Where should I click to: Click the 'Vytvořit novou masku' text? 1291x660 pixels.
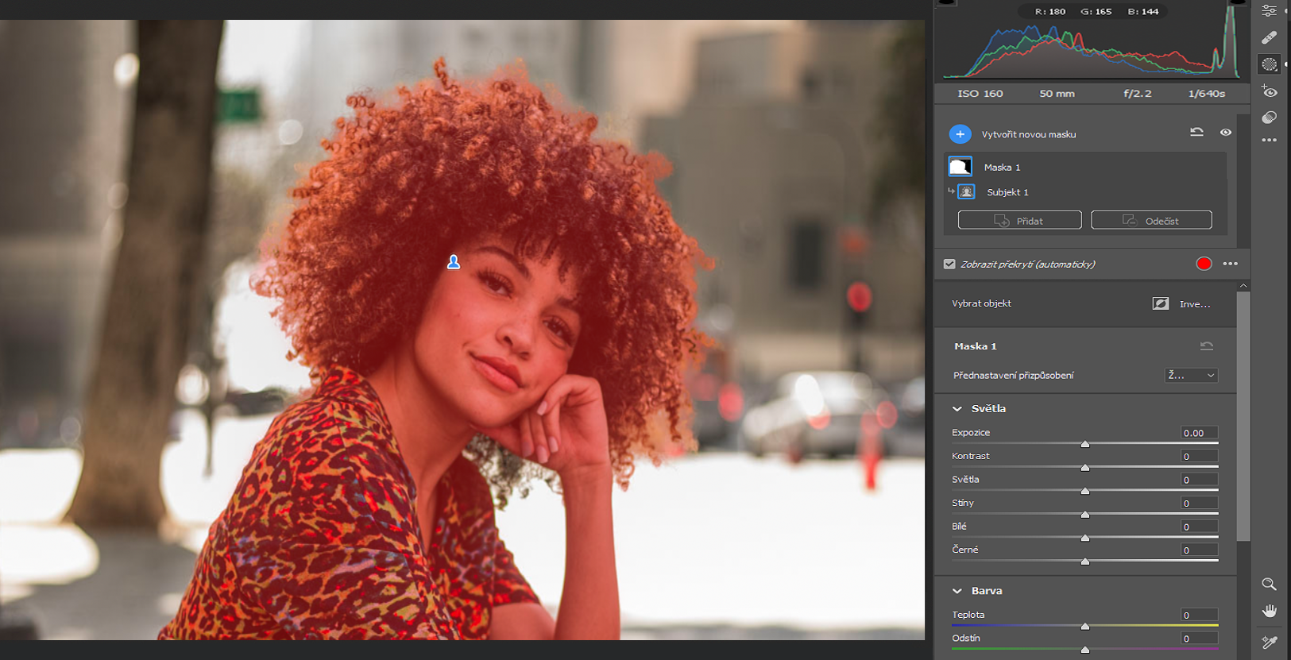1029,134
